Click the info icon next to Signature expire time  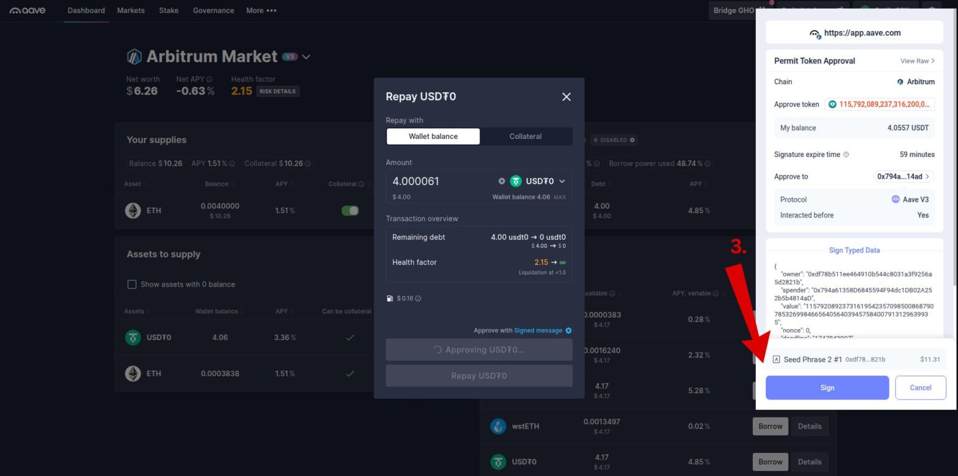click(846, 155)
